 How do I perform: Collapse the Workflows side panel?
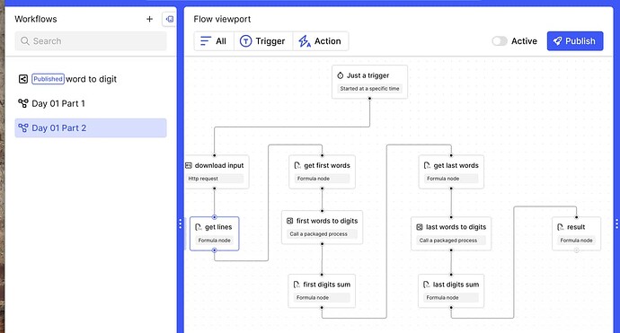[x=170, y=19]
